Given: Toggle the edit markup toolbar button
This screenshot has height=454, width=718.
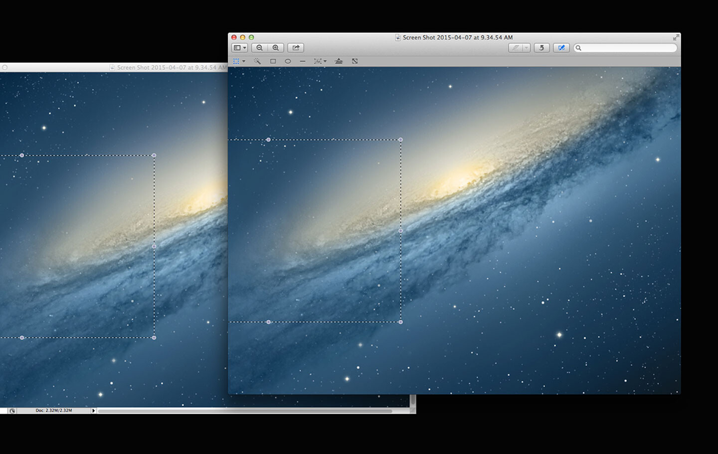Looking at the screenshot, I should tap(561, 48).
